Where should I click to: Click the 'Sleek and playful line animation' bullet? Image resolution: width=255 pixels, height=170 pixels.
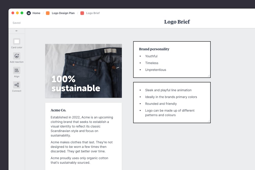168,90
